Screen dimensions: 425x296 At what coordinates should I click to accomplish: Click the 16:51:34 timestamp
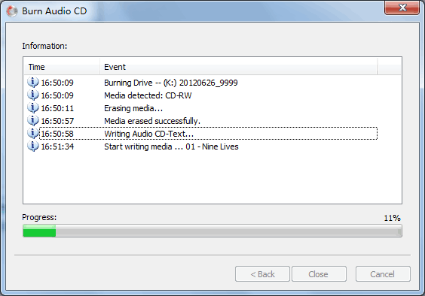coord(57,146)
